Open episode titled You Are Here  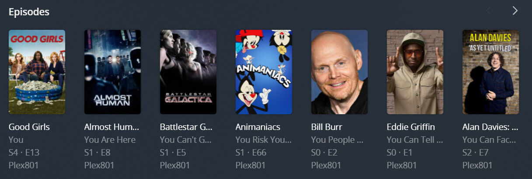(x=110, y=140)
